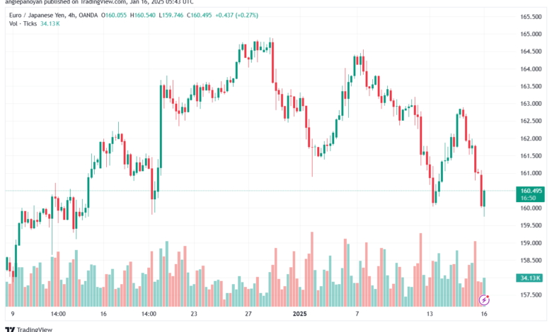This screenshot has width=552, height=332.
Task: Click the 162.000 price scale level
Action: [x=531, y=138]
